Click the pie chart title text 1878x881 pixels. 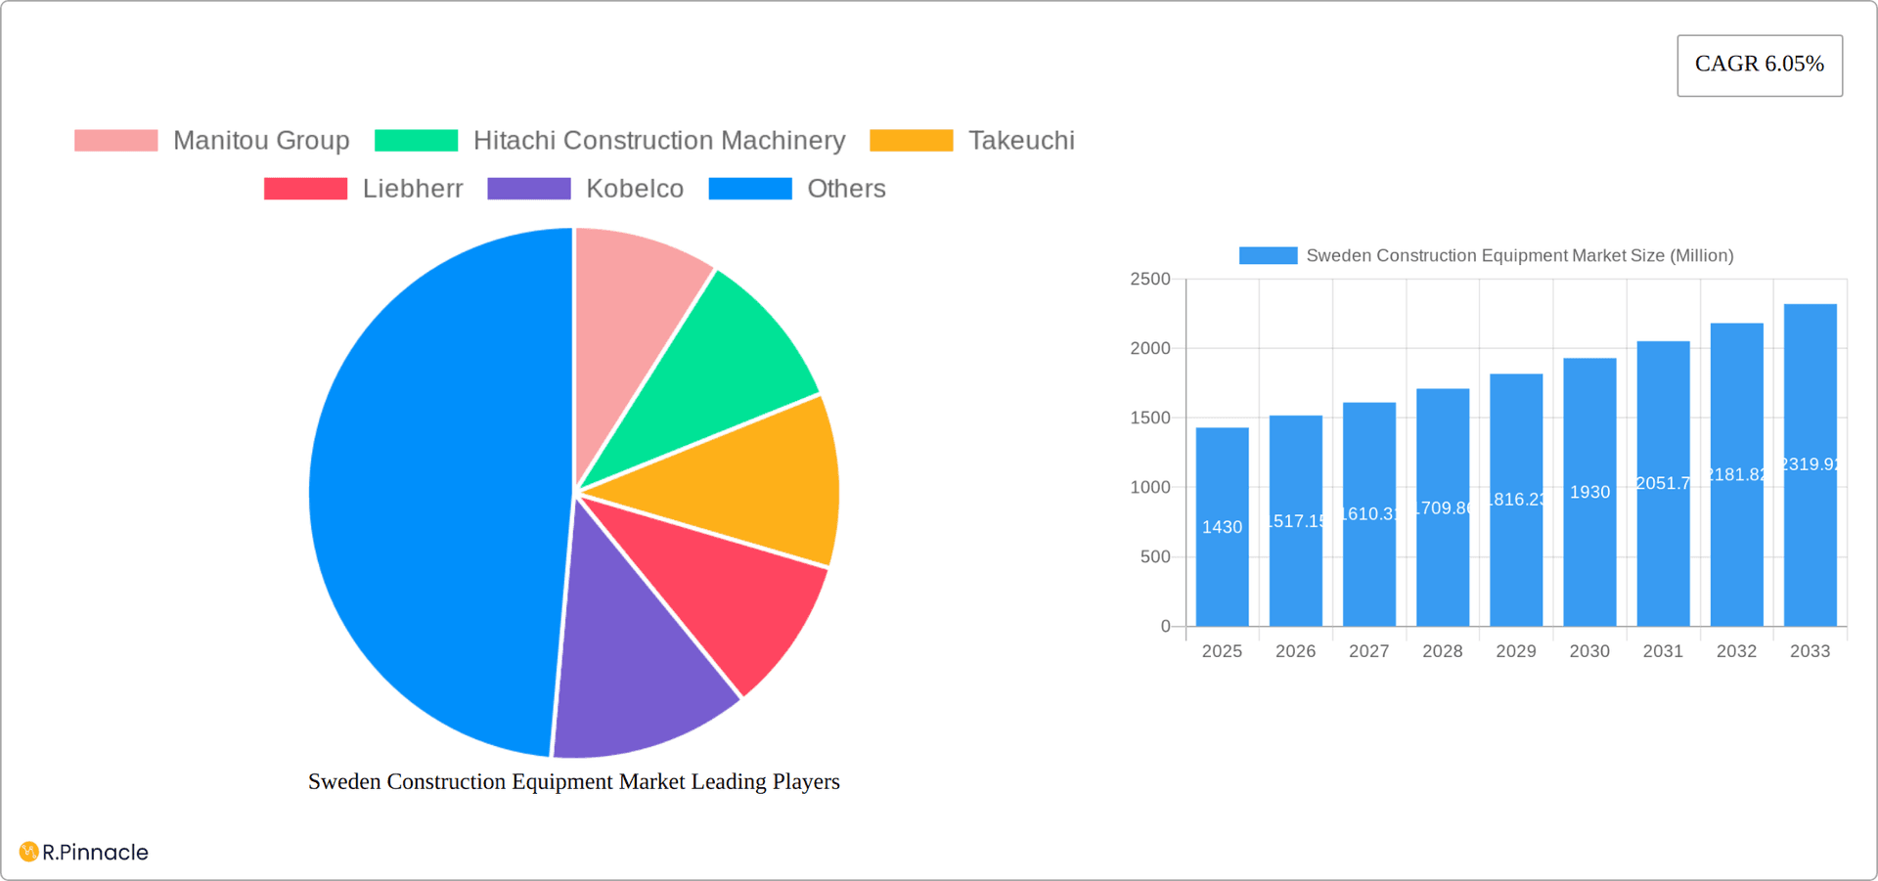pyautogui.click(x=573, y=781)
